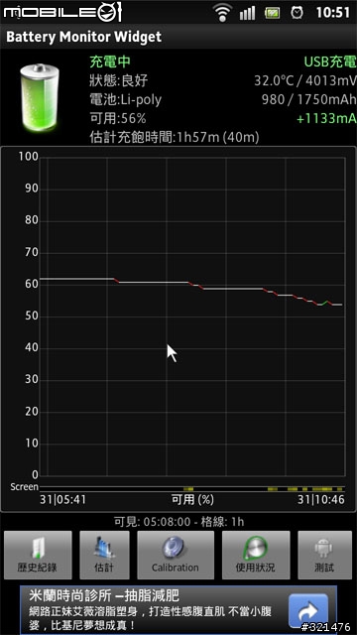The height and width of the screenshot is (635, 357).
Task: Tap the 31|05:41 start time label
Action: [x=62, y=500]
